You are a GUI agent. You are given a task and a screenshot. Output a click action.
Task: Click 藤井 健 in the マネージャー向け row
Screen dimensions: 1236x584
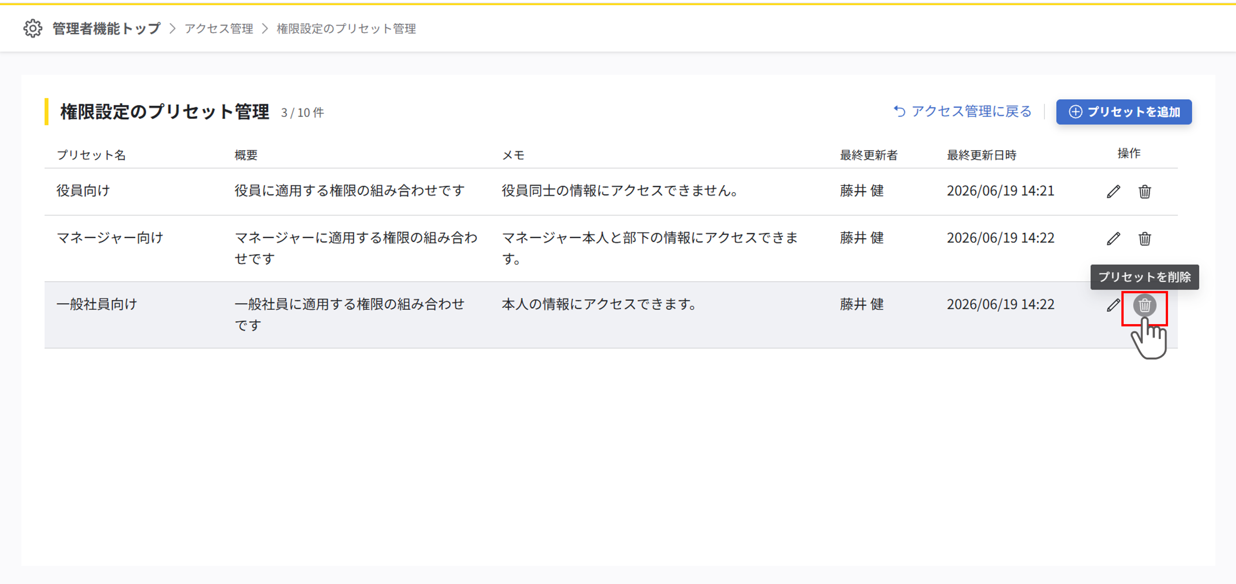[x=861, y=238]
